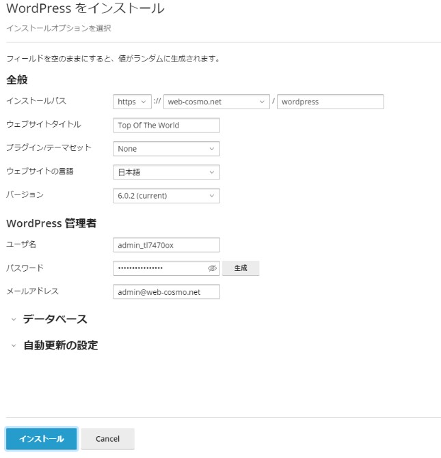The height and width of the screenshot is (458, 441).
Task: Open the 6.0.2 (current) version dropdown
Action: click(165, 196)
